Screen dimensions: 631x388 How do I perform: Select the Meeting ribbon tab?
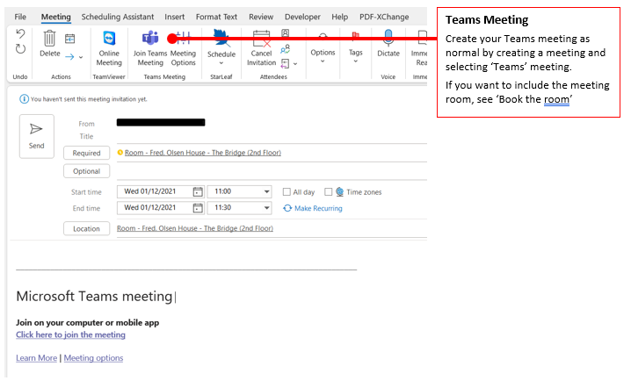56,17
